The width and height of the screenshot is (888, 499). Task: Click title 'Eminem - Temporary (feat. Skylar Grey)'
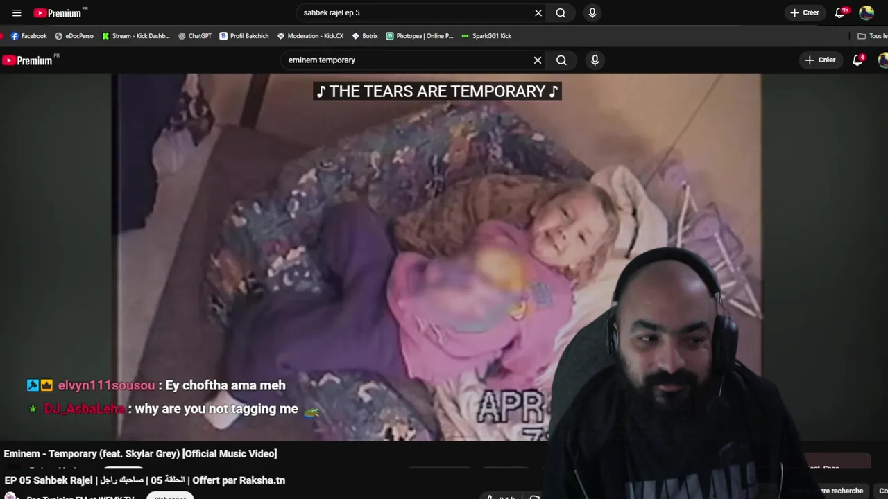pyautogui.click(x=140, y=453)
